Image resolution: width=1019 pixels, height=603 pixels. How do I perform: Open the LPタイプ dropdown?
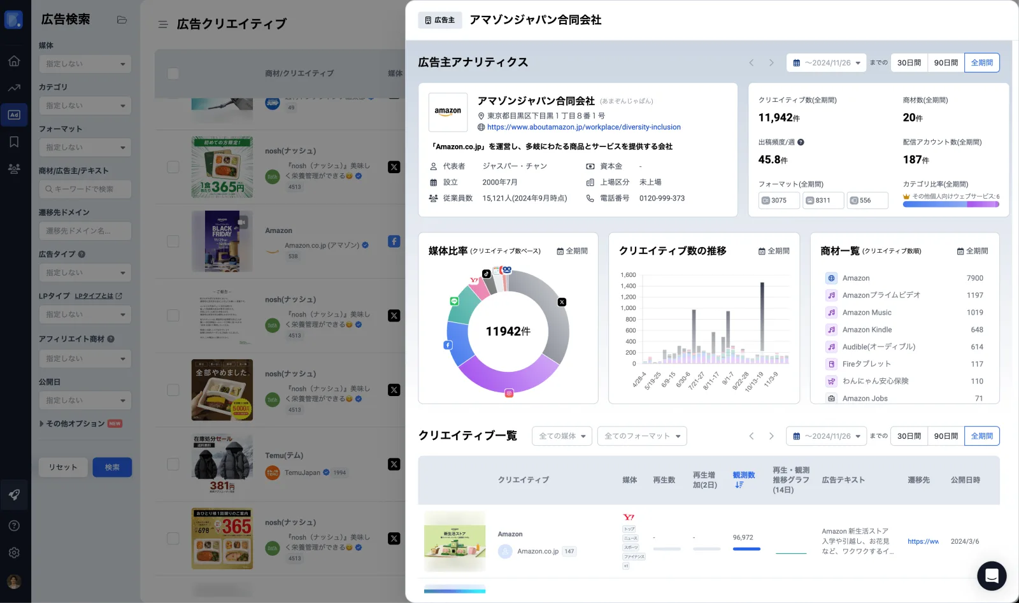pos(85,315)
